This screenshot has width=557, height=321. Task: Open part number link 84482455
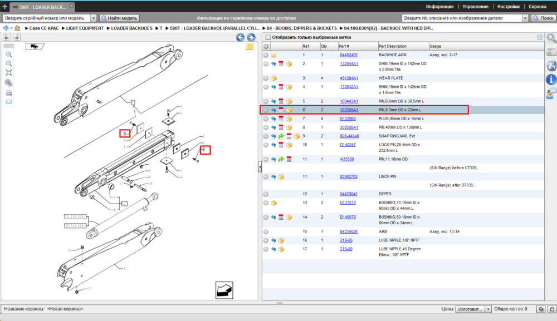(349, 55)
